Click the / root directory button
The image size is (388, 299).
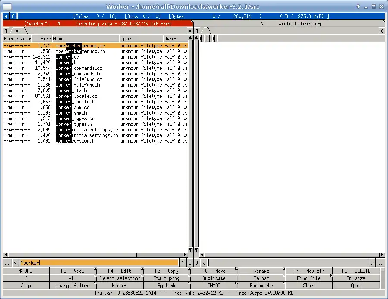pyautogui.click(x=26, y=278)
